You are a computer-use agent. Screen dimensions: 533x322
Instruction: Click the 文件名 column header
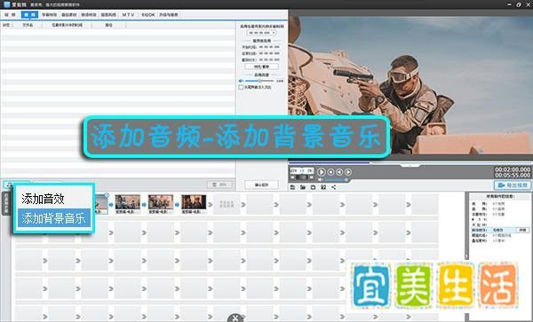(28, 25)
